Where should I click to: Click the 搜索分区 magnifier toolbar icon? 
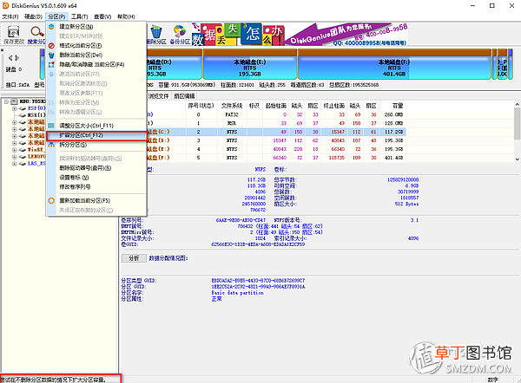[36, 35]
